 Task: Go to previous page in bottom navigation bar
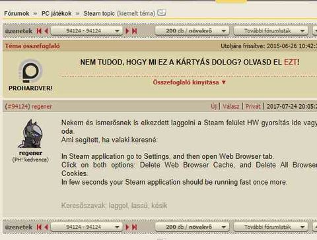click(x=46, y=227)
